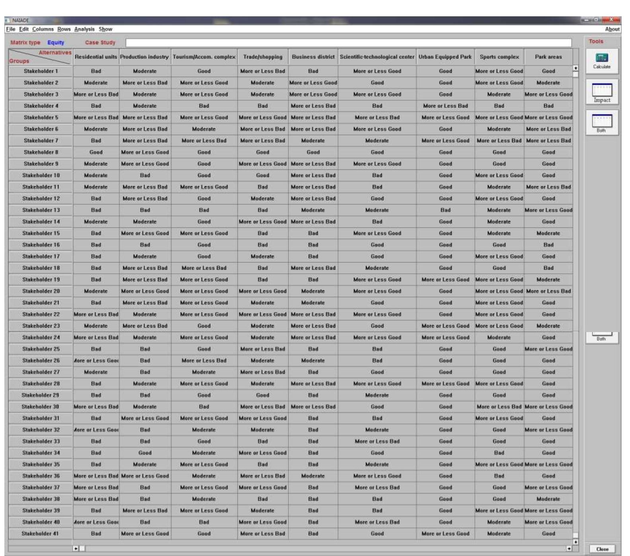Select the Scientific-technological center column header
The height and width of the screenshot is (556, 630).
[377, 57]
